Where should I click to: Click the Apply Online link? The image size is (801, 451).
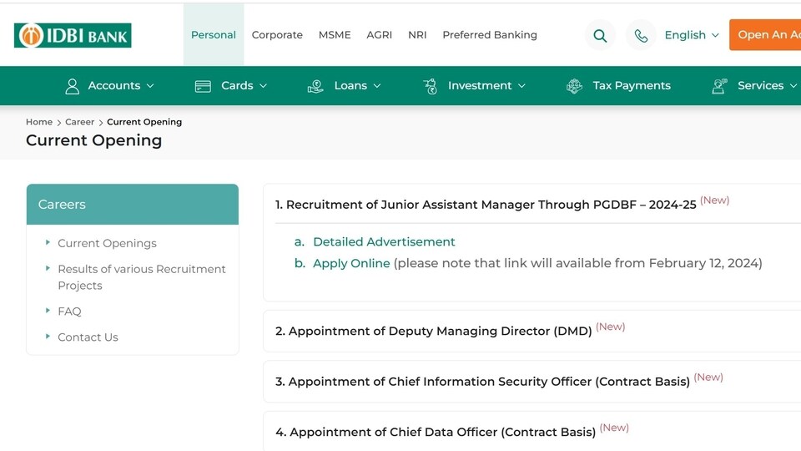pos(351,263)
